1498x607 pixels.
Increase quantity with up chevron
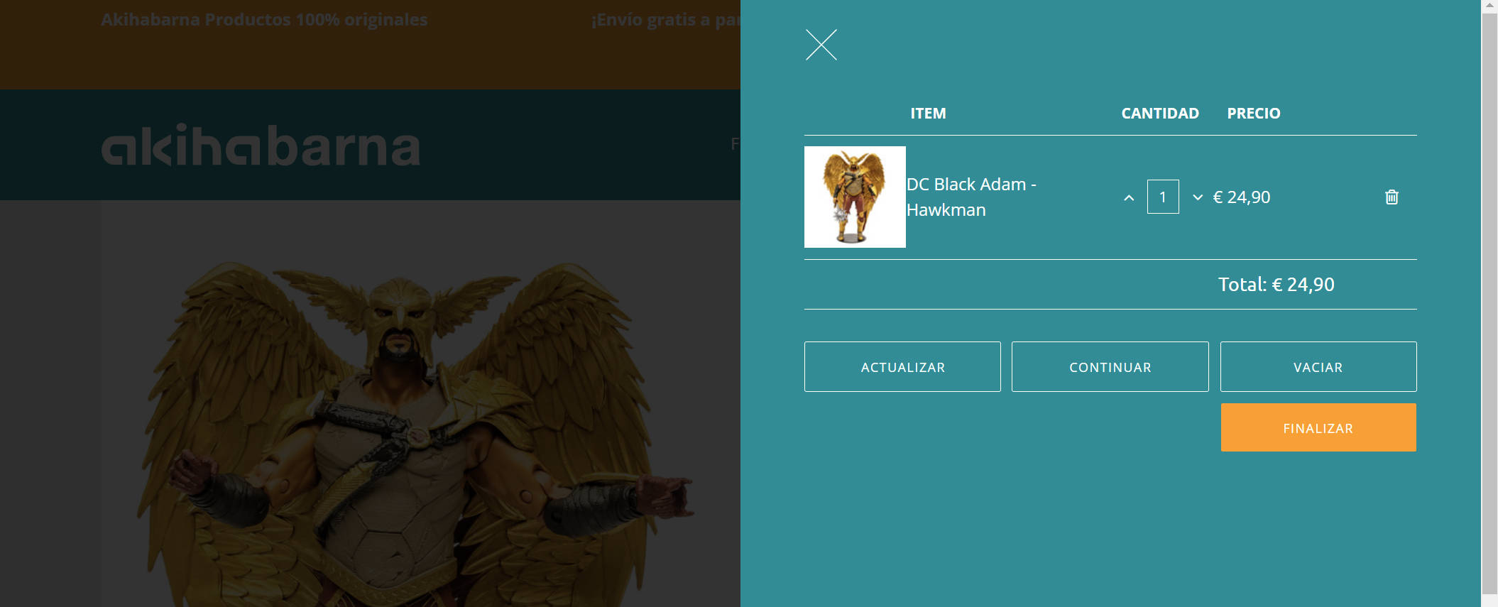click(x=1129, y=197)
